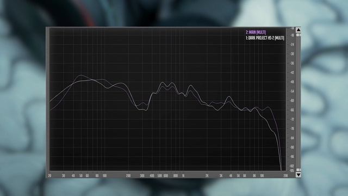The width and height of the screenshot is (348, 196).
Task: Click the lower handle of the dB range slider
Action: [x=299, y=170]
